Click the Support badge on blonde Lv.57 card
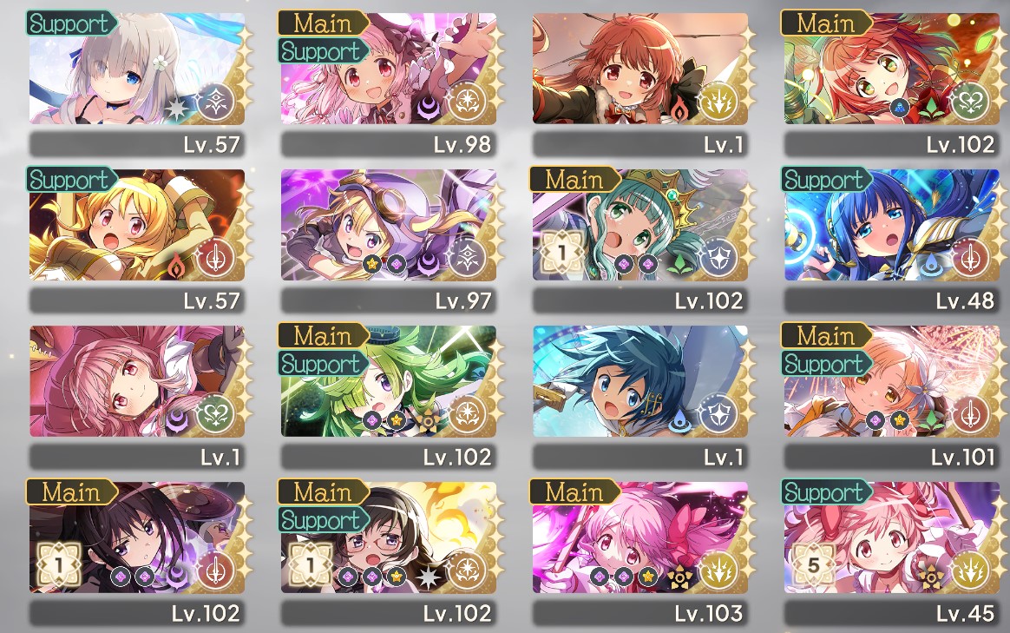This screenshot has height=633, width=1010. (71, 179)
